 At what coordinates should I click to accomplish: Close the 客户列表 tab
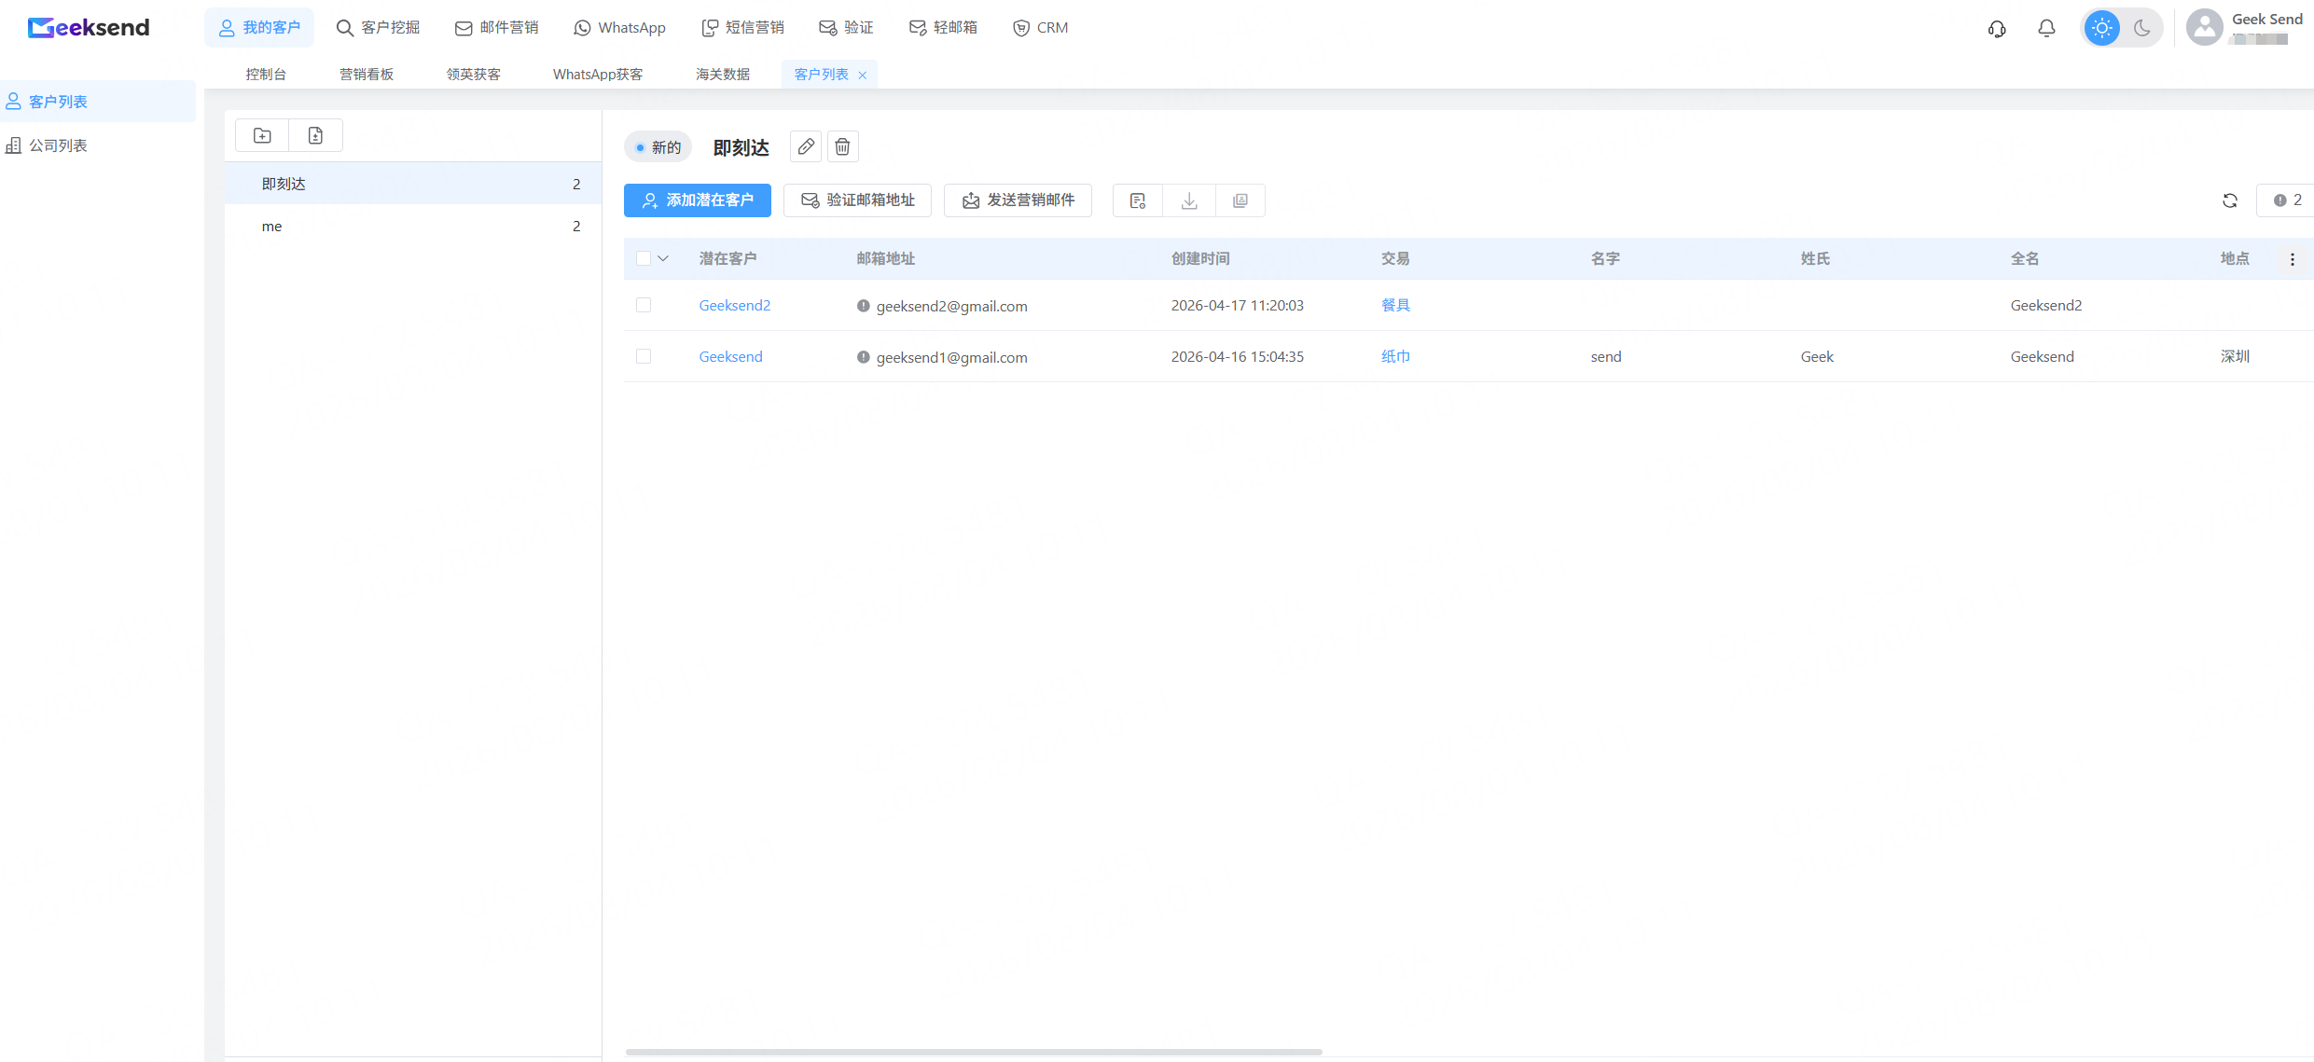(x=863, y=76)
